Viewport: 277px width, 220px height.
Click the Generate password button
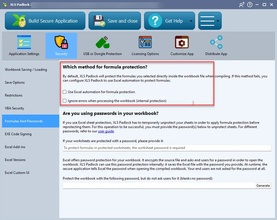pyautogui.click(x=263, y=186)
